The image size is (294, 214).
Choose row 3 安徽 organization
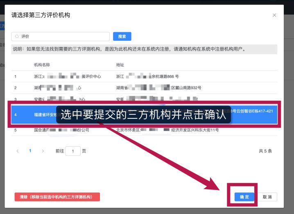click(59, 99)
